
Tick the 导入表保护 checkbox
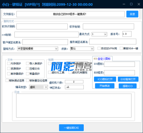click(27, 64)
